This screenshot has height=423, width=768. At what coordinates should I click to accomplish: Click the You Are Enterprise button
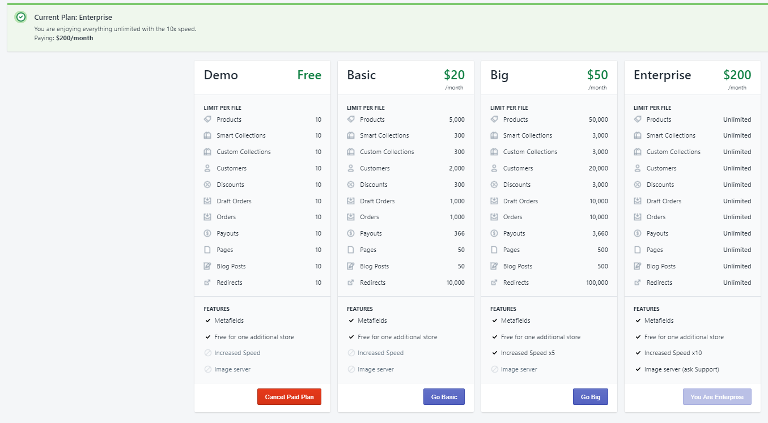717,397
